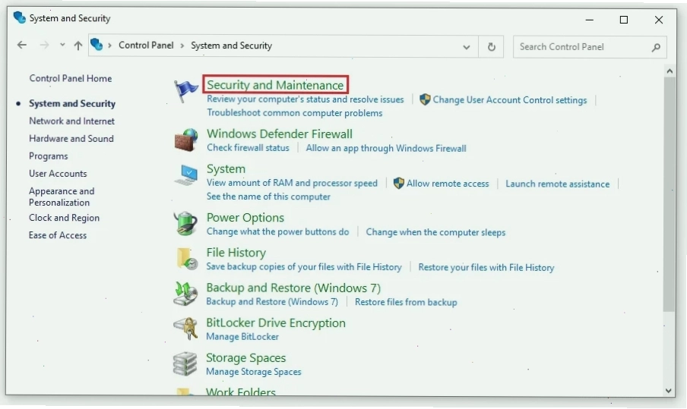This screenshot has height=409, width=687.
Task: Go up one level with up arrow
Action: [78, 45]
